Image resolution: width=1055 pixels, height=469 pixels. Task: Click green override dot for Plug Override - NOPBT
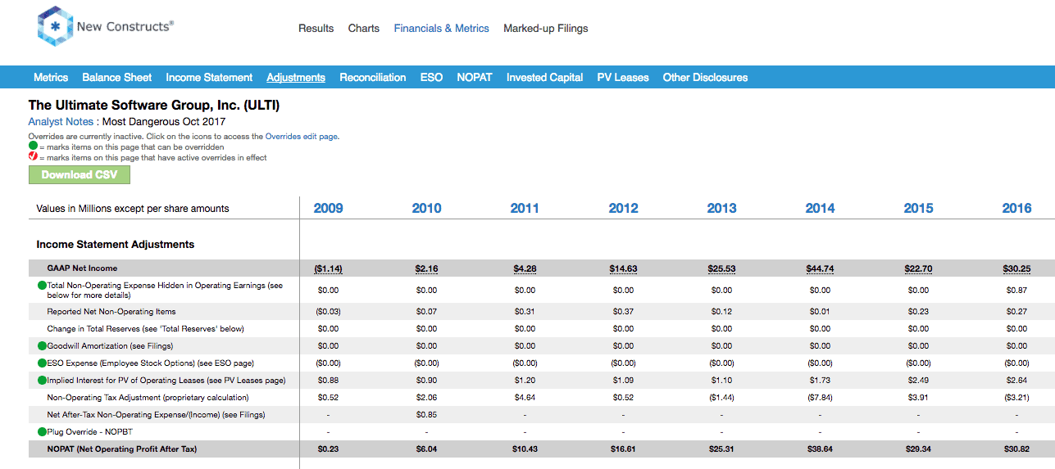(42, 431)
